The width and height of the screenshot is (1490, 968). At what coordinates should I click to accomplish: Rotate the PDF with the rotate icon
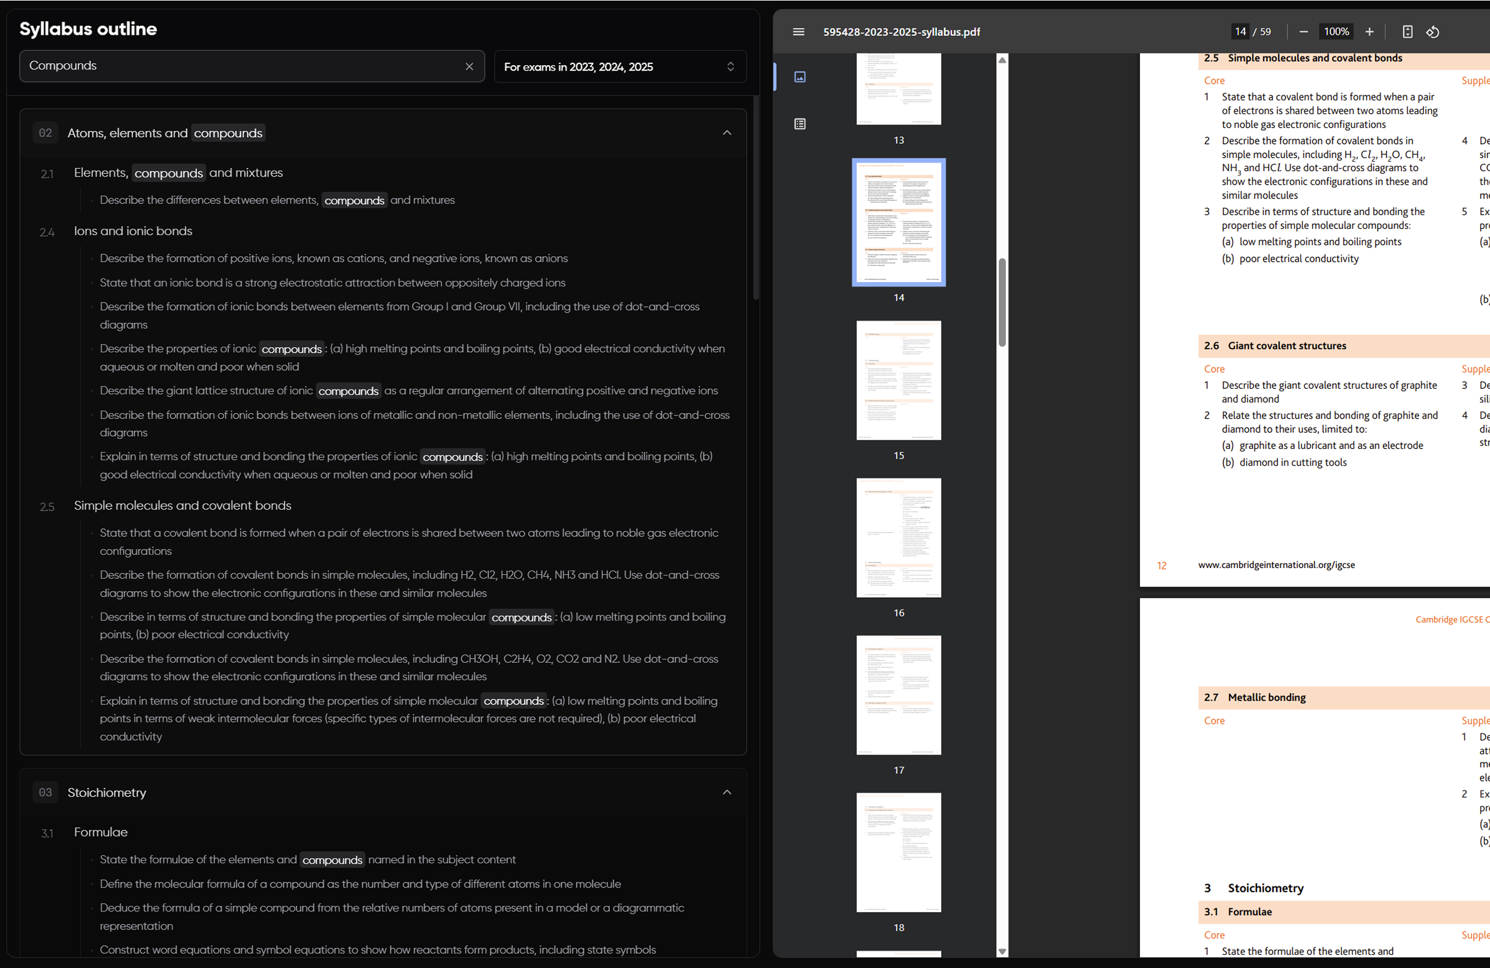pyautogui.click(x=1433, y=32)
